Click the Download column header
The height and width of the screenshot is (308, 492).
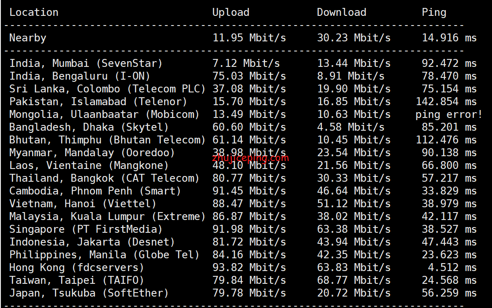342,12
